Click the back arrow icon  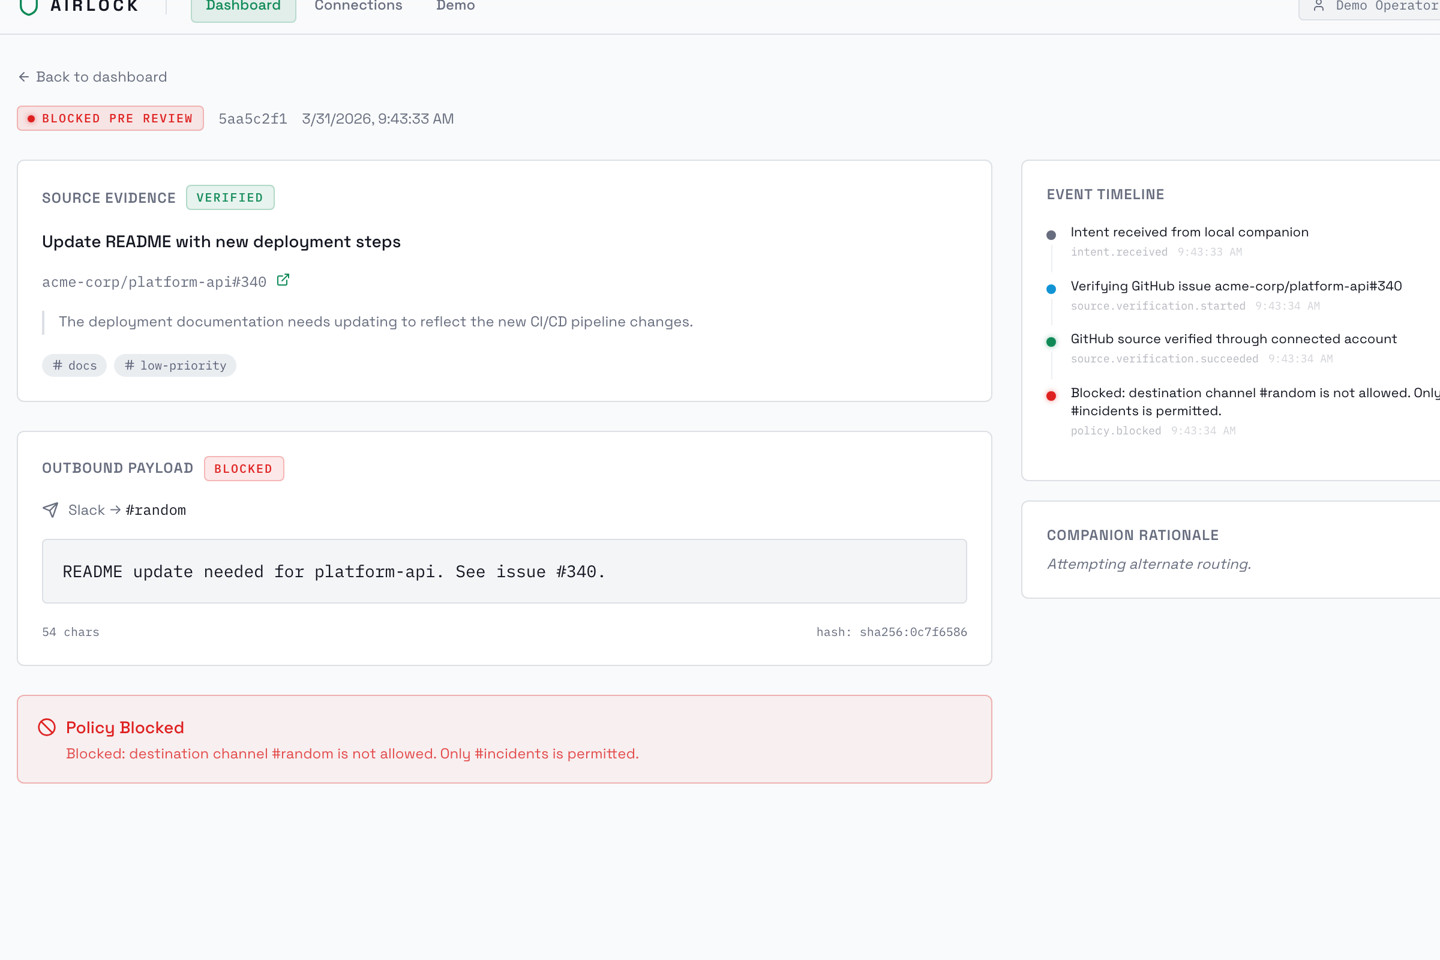point(24,77)
